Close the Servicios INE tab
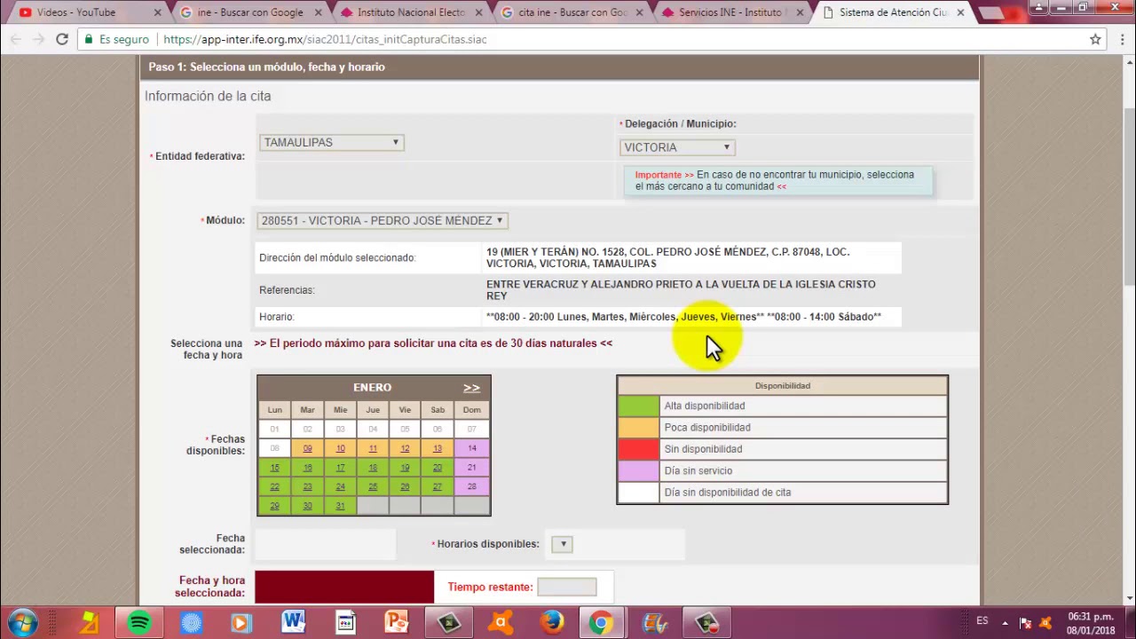The image size is (1136, 639). point(800,12)
